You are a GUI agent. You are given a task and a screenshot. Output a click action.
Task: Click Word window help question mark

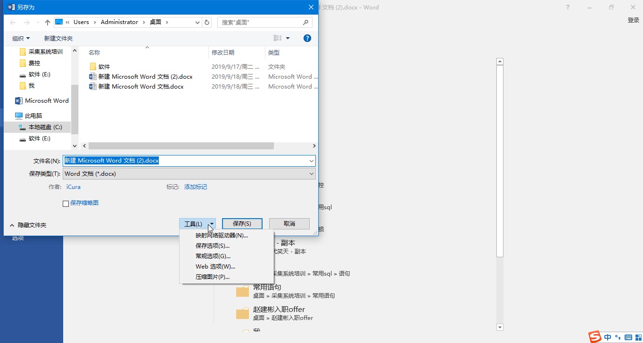pyautogui.click(x=568, y=7)
